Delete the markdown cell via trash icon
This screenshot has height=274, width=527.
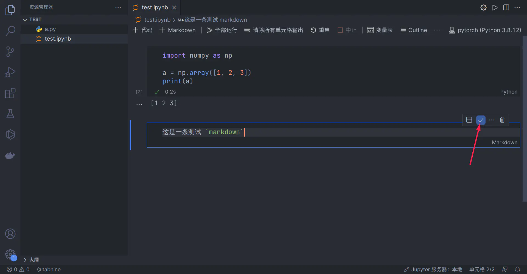click(x=502, y=120)
